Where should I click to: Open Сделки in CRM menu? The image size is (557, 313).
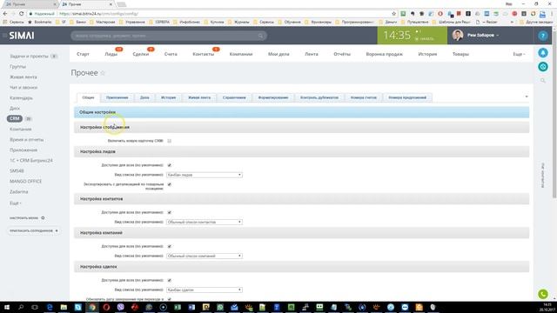(141, 54)
